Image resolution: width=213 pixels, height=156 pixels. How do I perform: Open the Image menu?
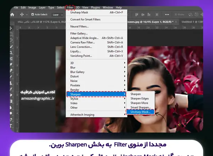32,7
